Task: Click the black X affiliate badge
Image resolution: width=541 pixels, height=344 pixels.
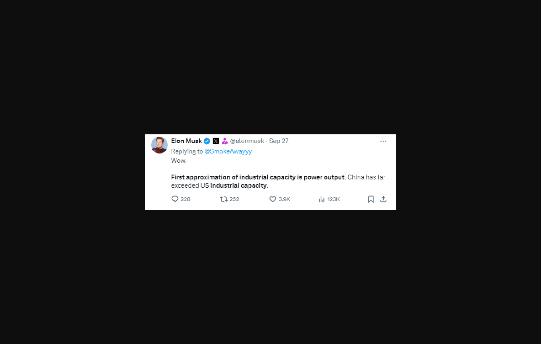Action: click(216, 141)
